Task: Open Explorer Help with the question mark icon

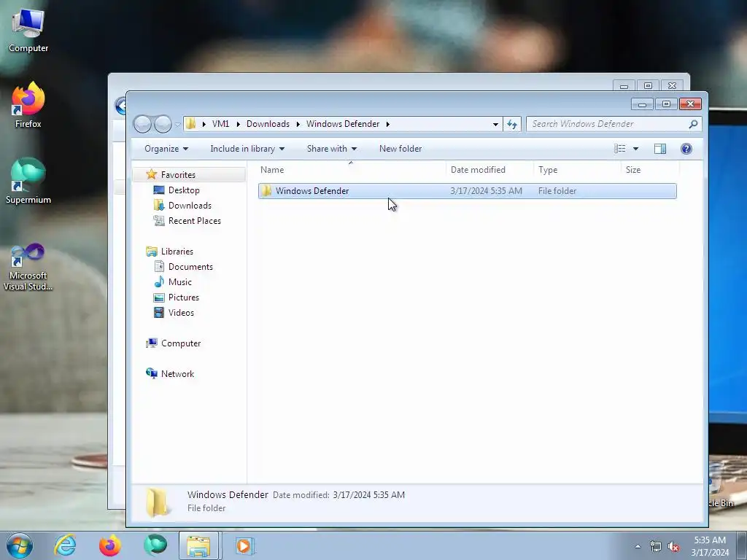Action: (x=686, y=149)
